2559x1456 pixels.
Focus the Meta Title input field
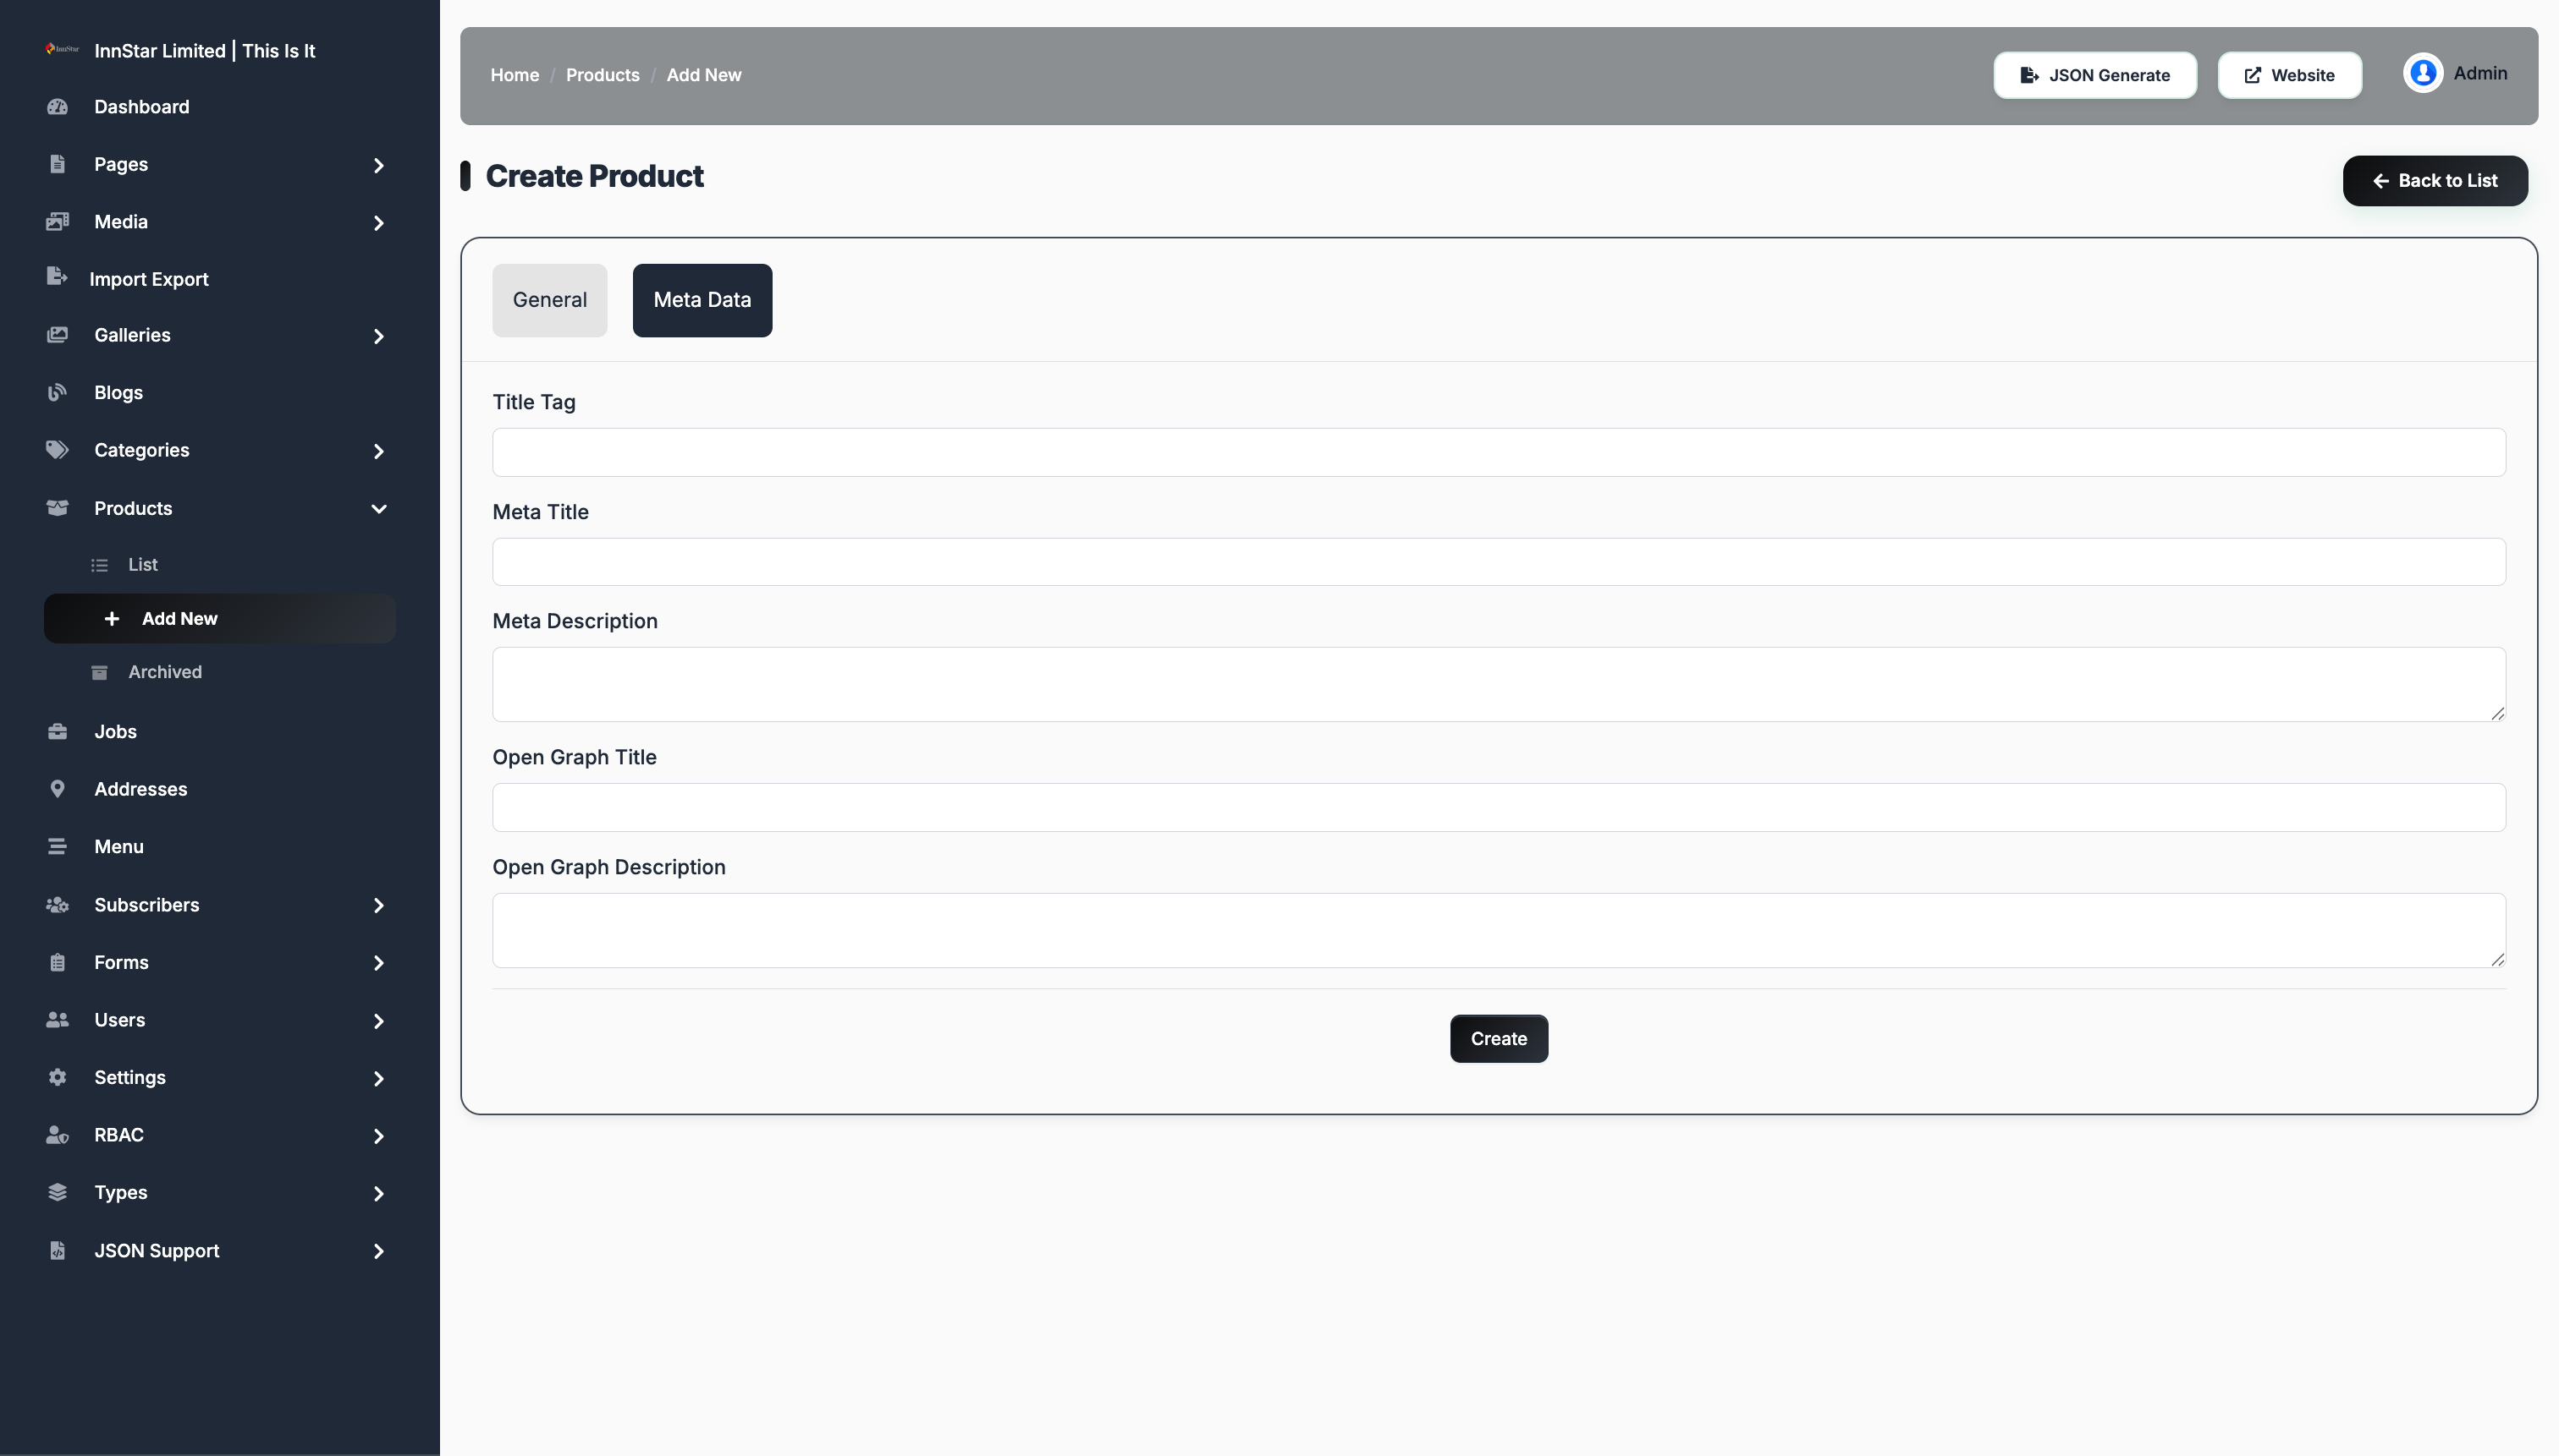[x=1498, y=562]
